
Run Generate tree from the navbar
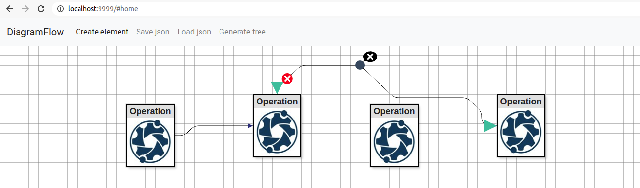click(242, 32)
